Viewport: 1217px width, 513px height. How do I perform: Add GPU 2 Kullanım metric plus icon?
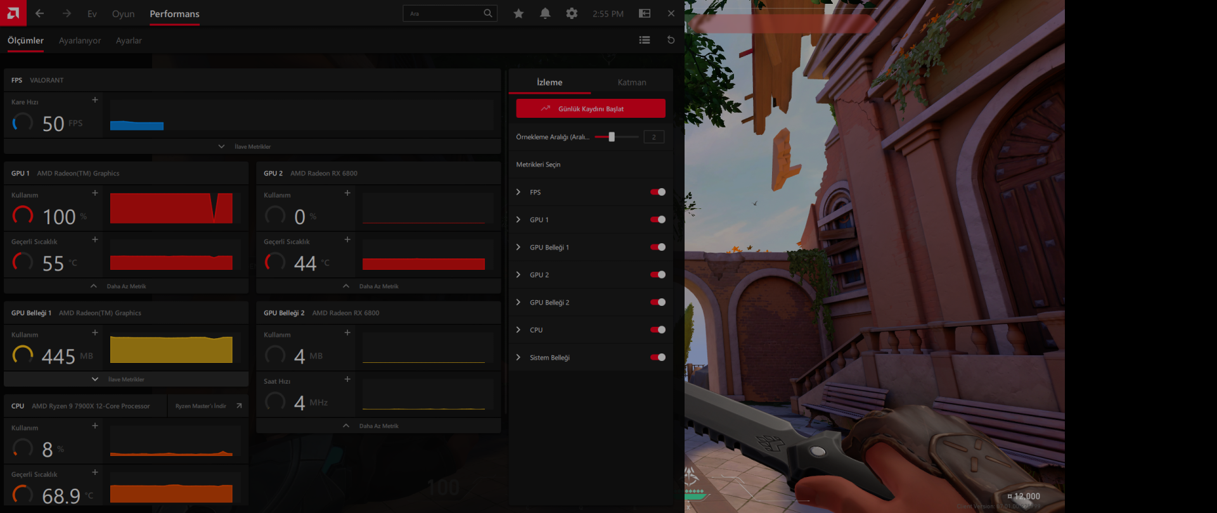[347, 193]
